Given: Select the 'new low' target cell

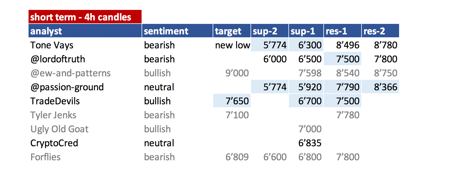Looking at the screenshot, I should point(232,45).
